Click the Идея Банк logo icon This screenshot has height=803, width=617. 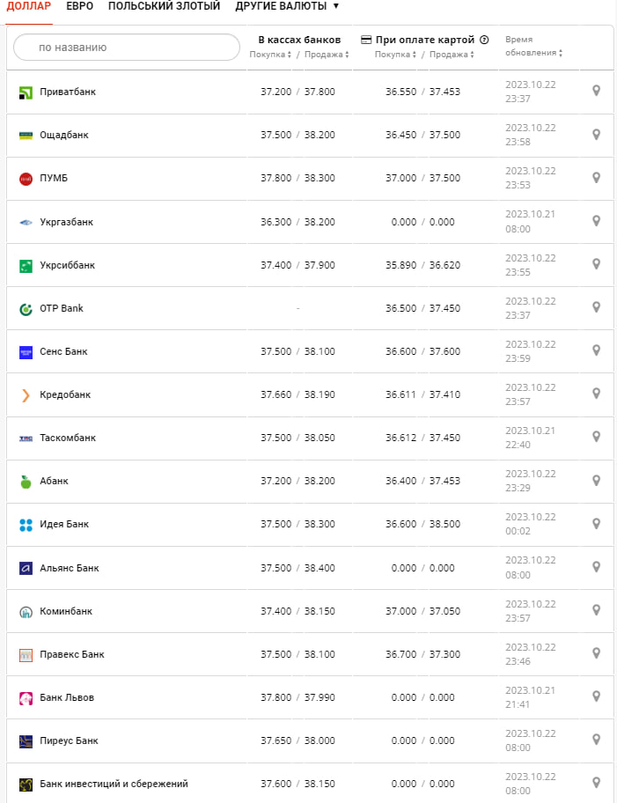pyautogui.click(x=26, y=525)
